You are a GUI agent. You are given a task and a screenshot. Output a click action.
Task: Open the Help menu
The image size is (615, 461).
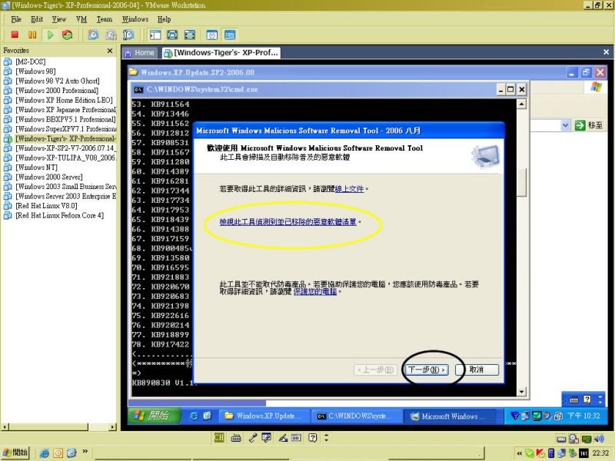point(164,19)
